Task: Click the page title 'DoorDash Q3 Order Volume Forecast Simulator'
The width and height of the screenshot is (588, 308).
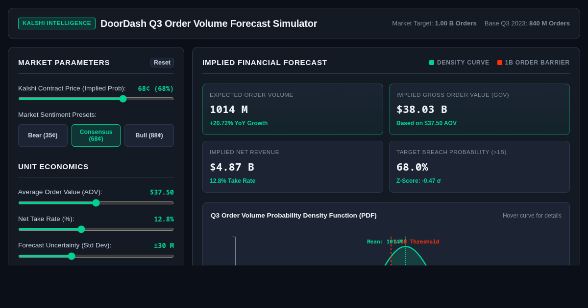Action: [x=209, y=23]
